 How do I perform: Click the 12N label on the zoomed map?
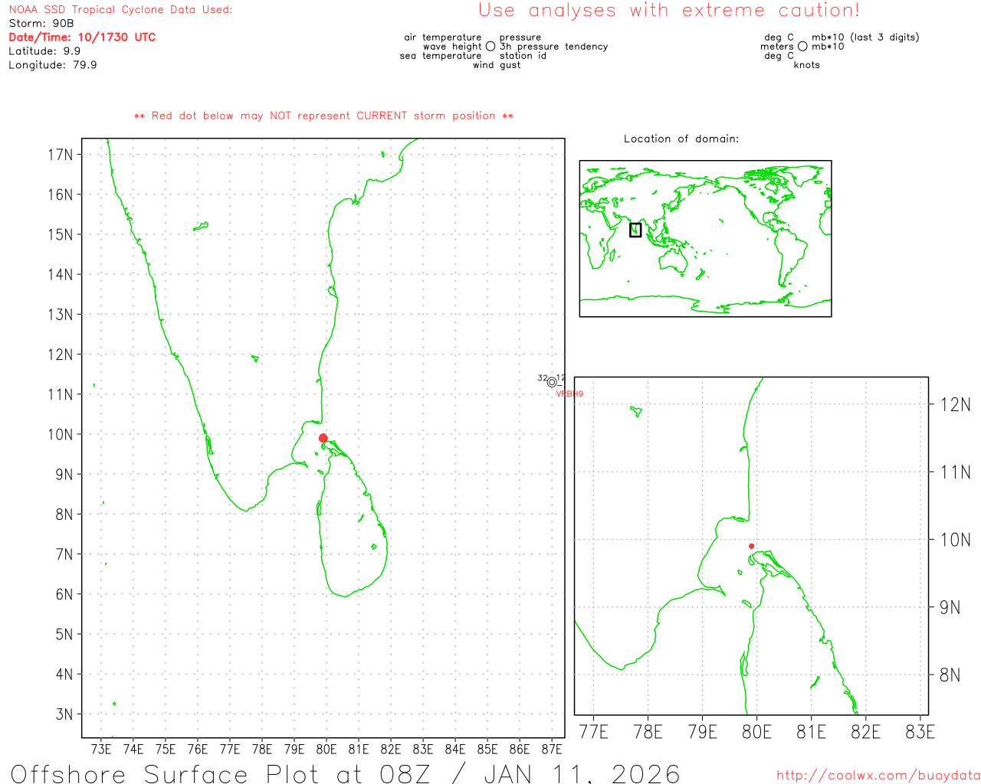coord(955,405)
